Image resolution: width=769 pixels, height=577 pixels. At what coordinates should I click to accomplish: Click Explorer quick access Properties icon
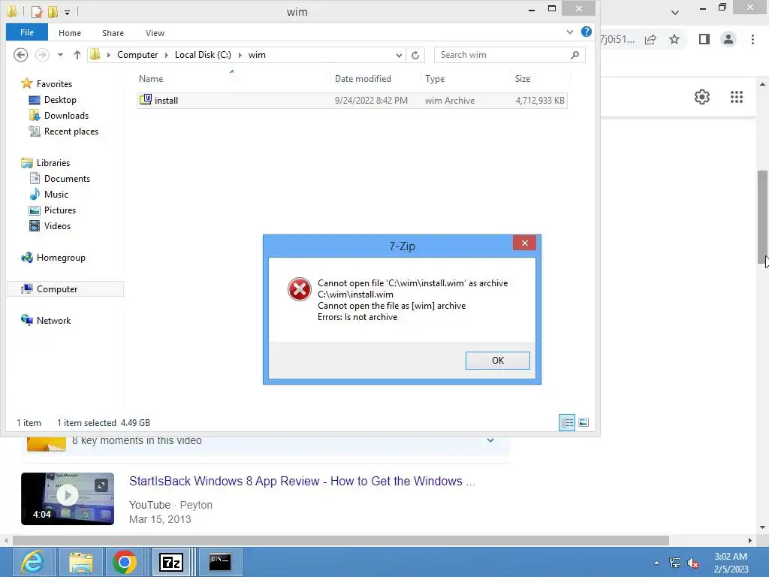[x=36, y=11]
